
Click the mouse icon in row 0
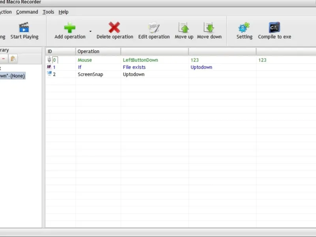coord(49,60)
